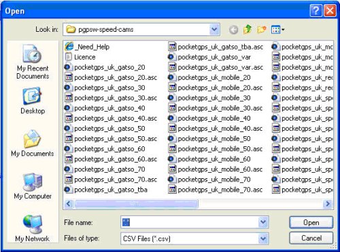Select pocketgps_uk_gatso_50.asc file icon

point(69,138)
